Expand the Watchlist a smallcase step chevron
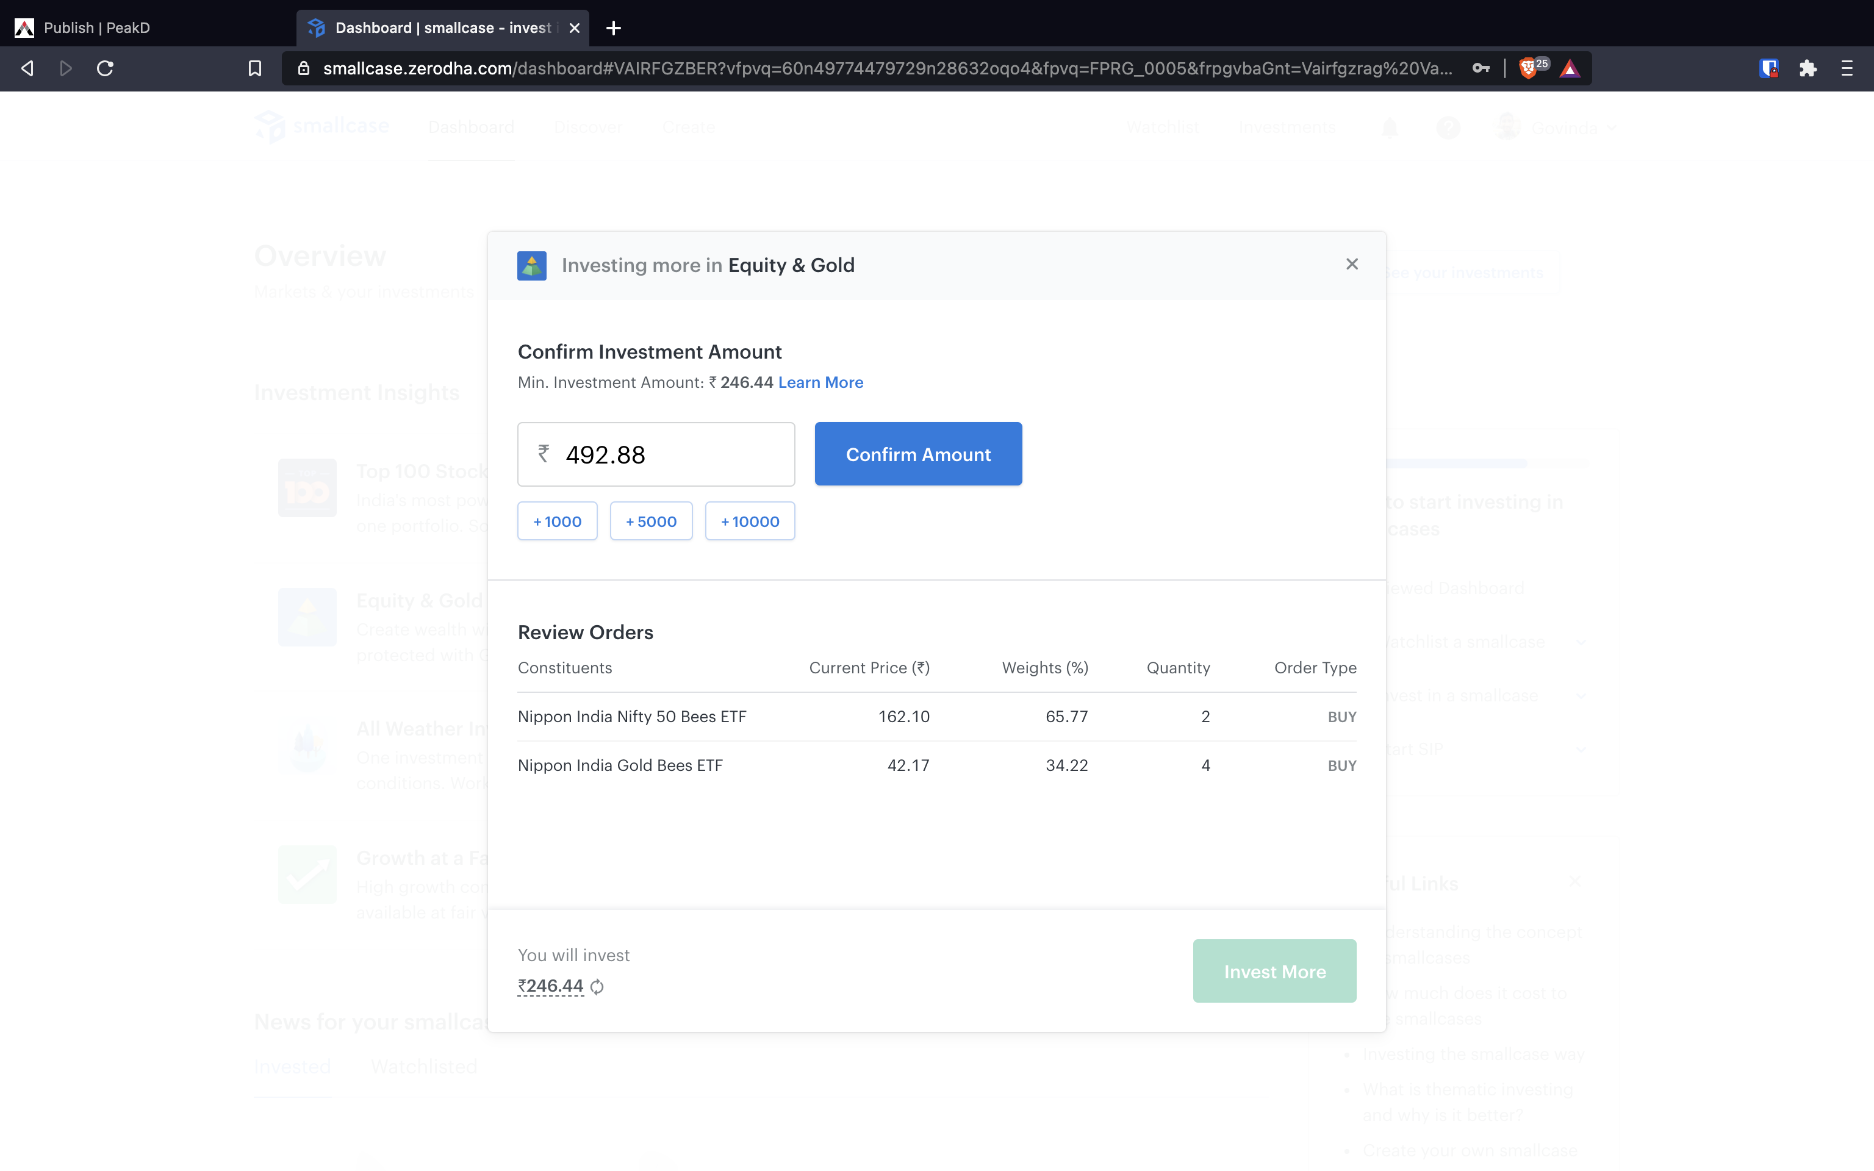Screen dimensions: 1874x1171 1581,642
